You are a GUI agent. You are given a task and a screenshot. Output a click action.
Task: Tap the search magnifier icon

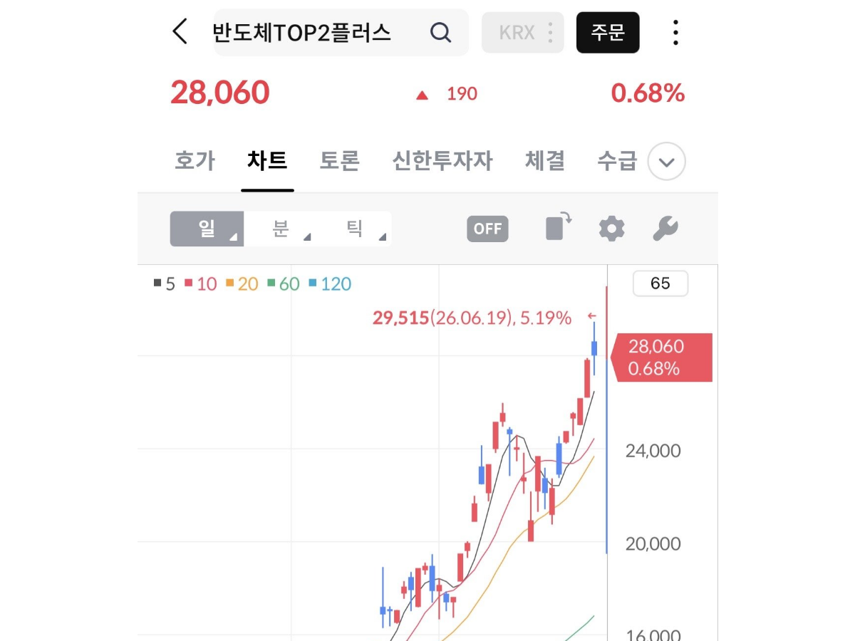[441, 32]
